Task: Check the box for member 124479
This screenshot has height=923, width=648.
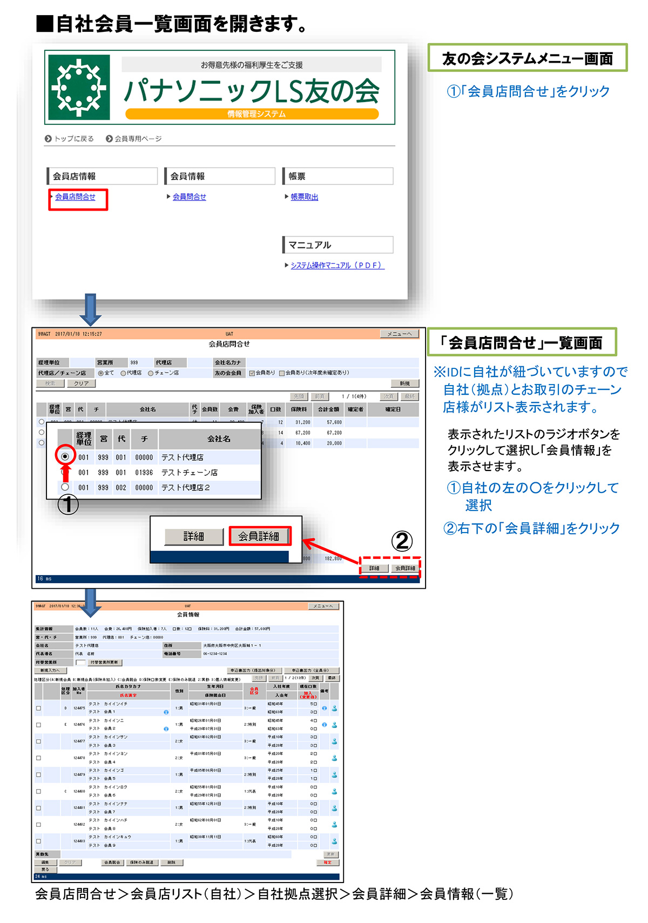Action: 38,774
